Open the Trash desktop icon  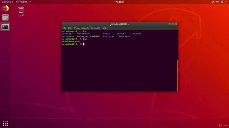[x=21, y=11]
